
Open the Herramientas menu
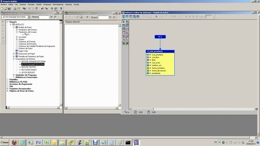[58, 4]
